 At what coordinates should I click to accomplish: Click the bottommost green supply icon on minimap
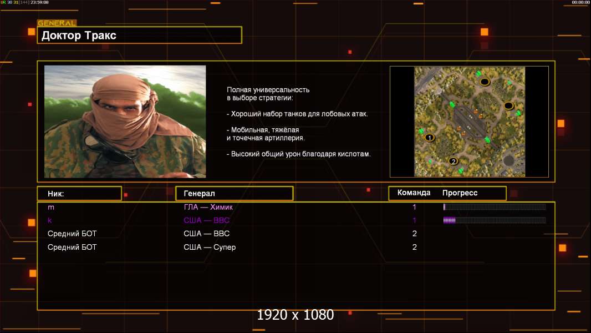tap(461, 170)
